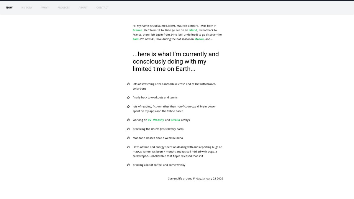Follow the East link
Screen dimensions: 354x199
click(x=136, y=39)
